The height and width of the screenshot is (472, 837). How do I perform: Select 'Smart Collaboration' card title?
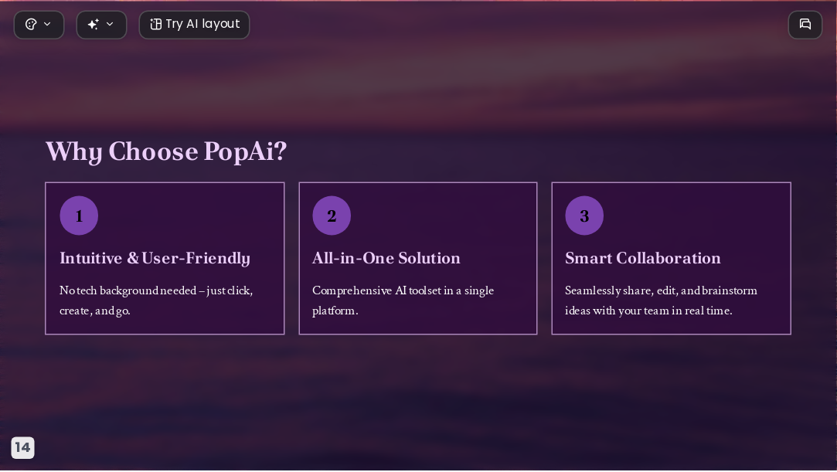(x=643, y=258)
